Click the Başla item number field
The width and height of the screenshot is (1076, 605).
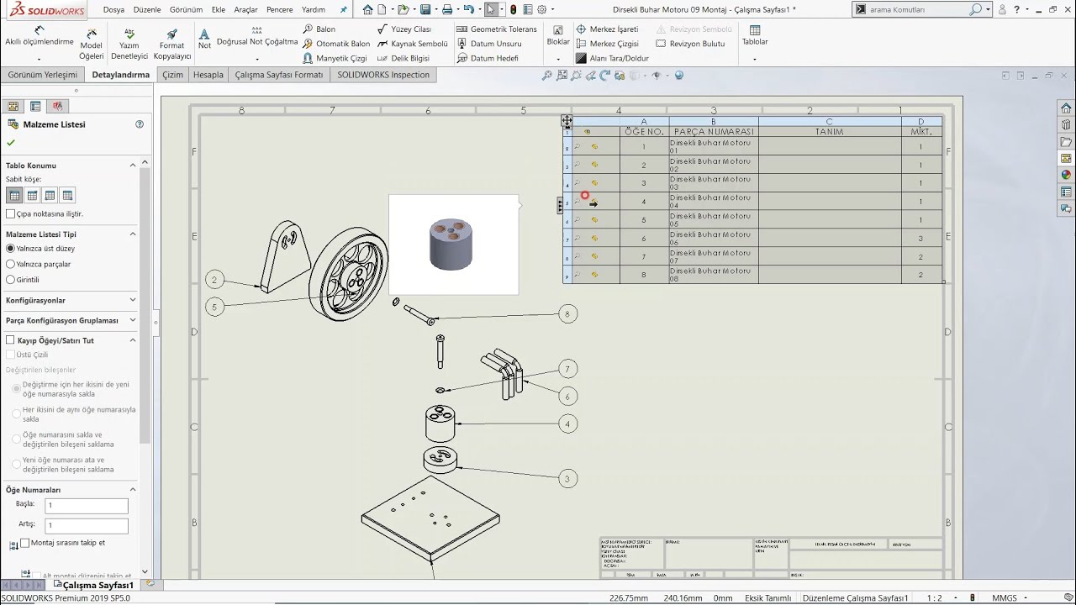(87, 506)
